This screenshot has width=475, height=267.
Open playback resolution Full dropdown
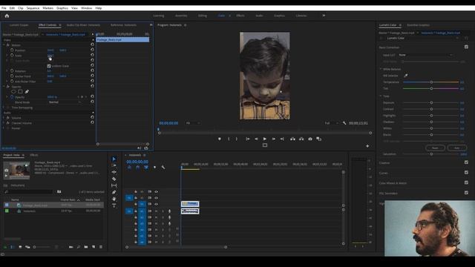tap(332, 123)
